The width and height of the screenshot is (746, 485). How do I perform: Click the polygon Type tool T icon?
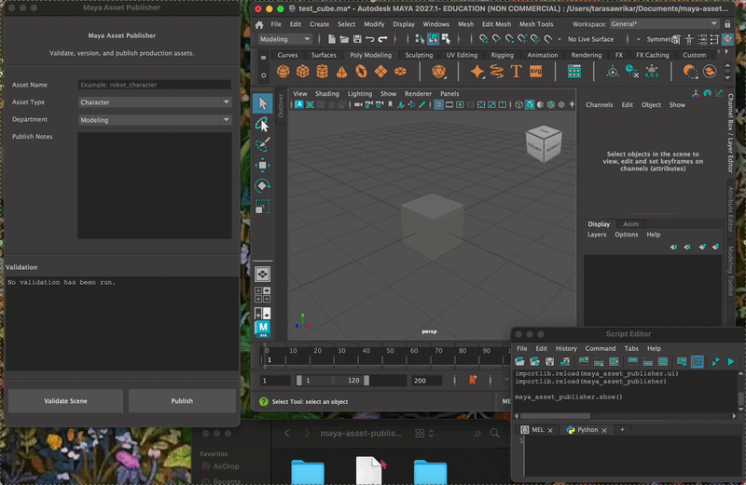[x=517, y=72]
